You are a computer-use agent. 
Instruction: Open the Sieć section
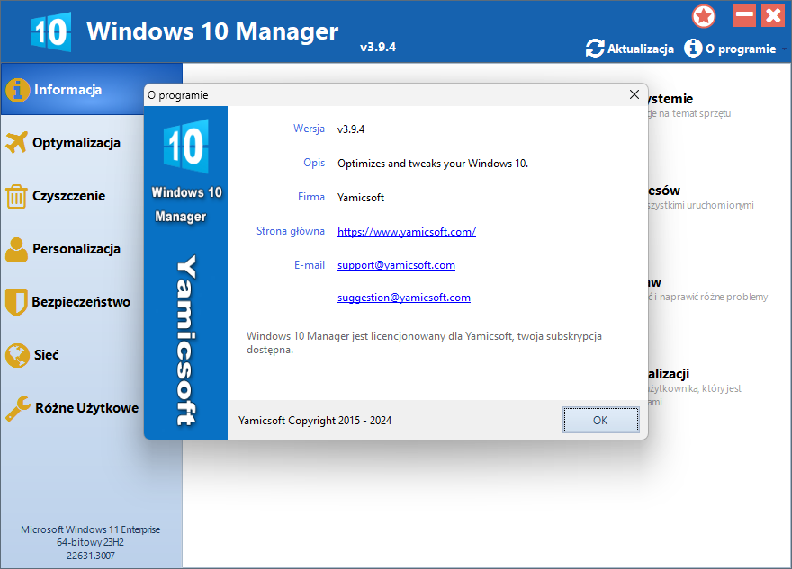click(x=72, y=355)
